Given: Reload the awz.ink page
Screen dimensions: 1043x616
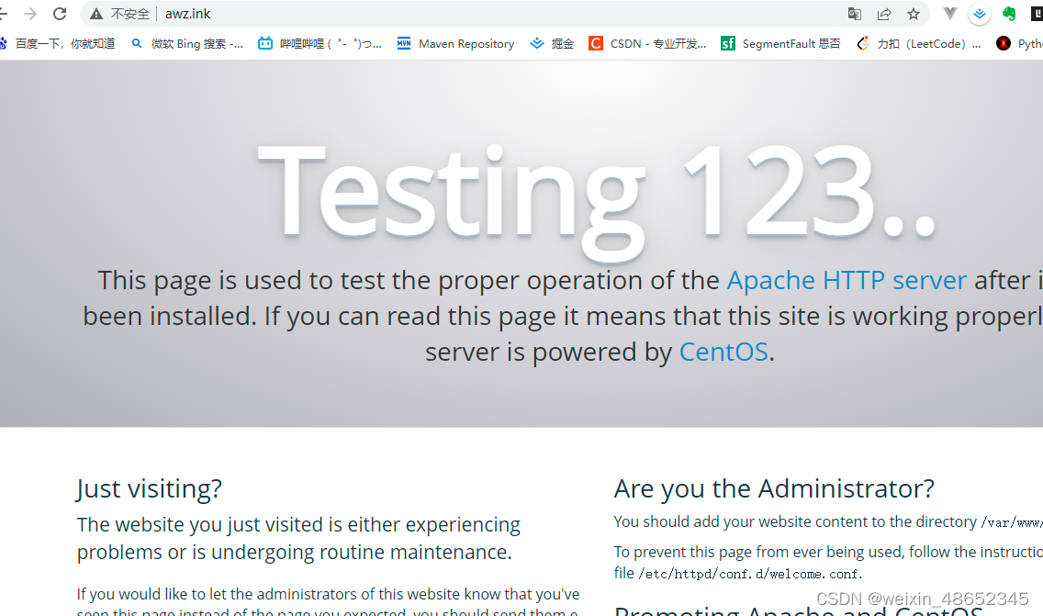Looking at the screenshot, I should 60,14.
